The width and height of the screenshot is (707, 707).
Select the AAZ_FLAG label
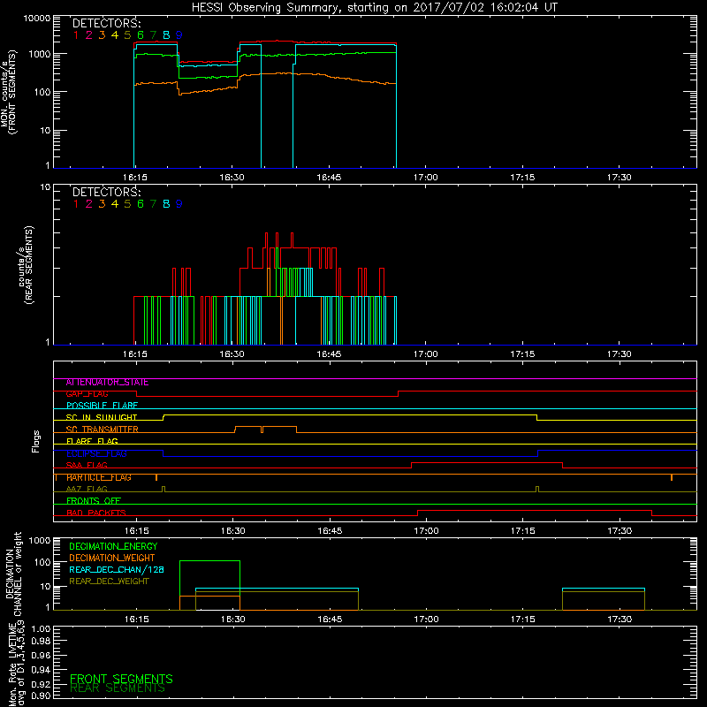click(x=87, y=489)
